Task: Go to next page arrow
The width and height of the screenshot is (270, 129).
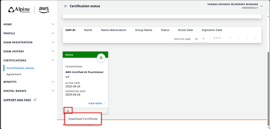Action: click(247, 38)
